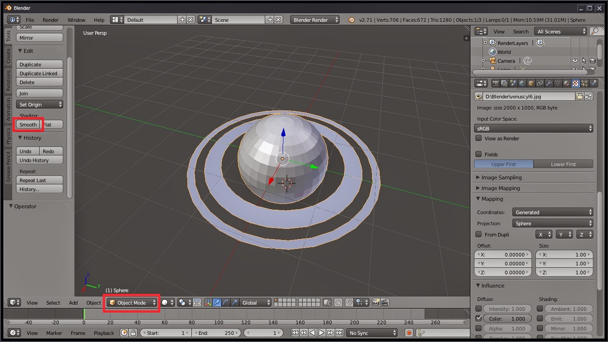Viewport: 608px width, 342px height.
Task: Open the Texture checkerboard properties tab
Action: pos(576,83)
